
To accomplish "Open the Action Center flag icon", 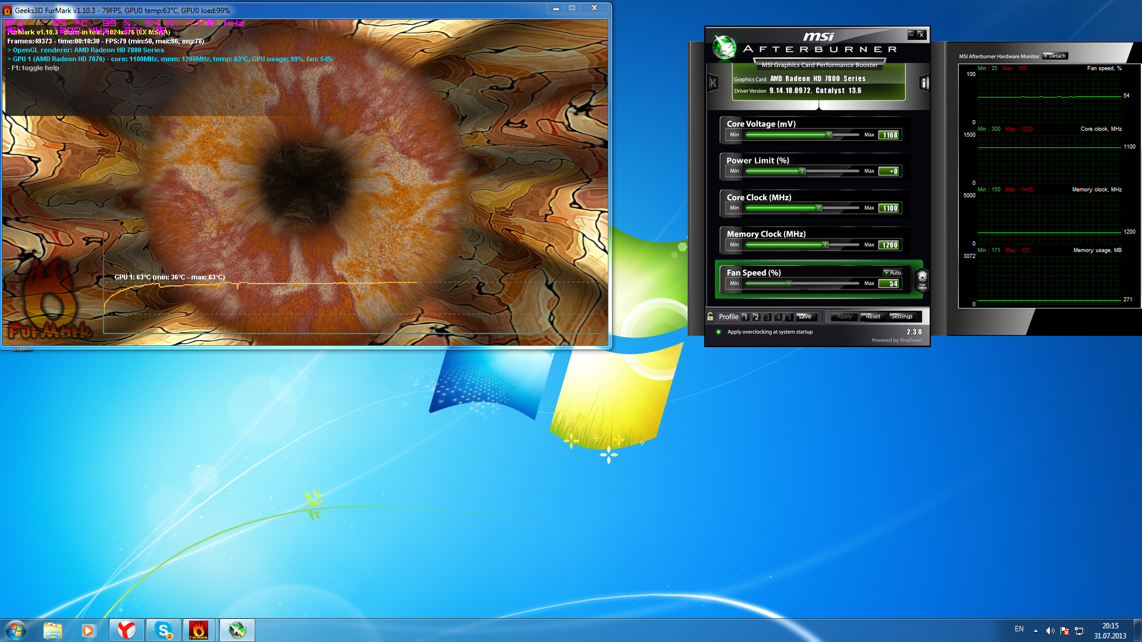I will pyautogui.click(x=1065, y=631).
